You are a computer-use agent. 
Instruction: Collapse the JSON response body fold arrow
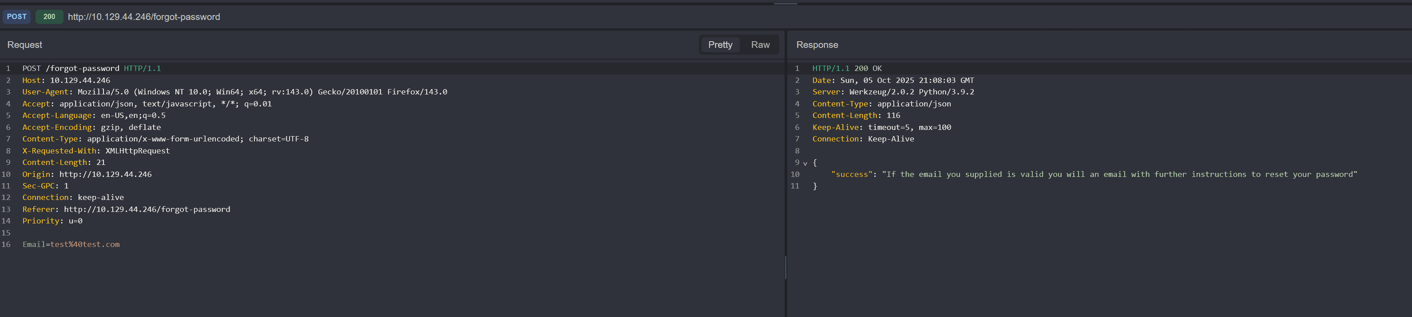point(805,163)
